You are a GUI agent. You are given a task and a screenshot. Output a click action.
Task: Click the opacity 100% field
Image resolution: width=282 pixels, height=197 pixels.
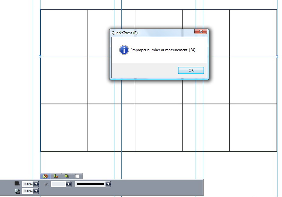[x=28, y=191]
